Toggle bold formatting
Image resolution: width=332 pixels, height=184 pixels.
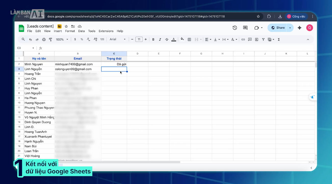click(x=153, y=39)
